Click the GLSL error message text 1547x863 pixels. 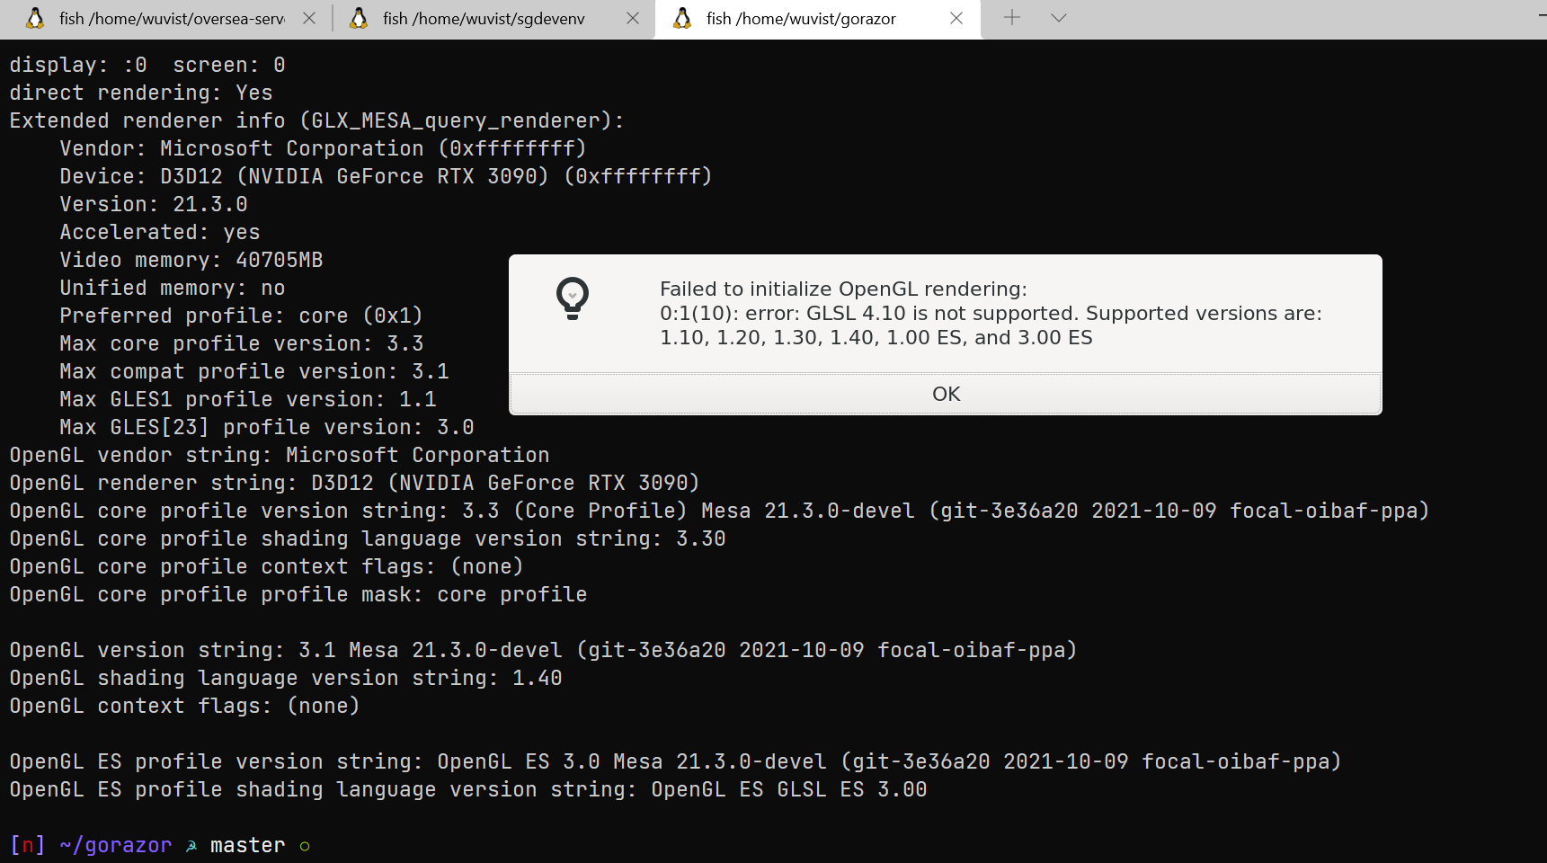point(989,313)
